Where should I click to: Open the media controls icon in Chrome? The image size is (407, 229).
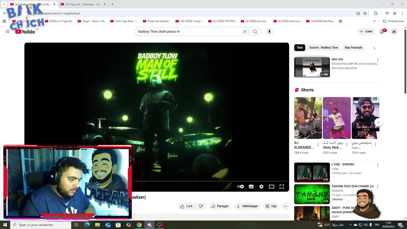pyautogui.click(x=387, y=13)
